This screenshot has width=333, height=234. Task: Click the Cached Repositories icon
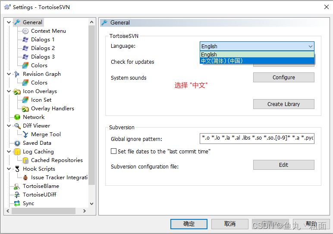click(25, 160)
